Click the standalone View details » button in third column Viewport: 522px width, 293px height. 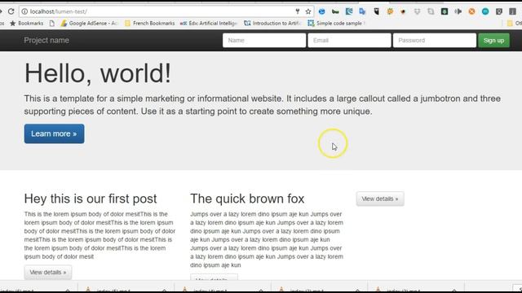tap(380, 199)
